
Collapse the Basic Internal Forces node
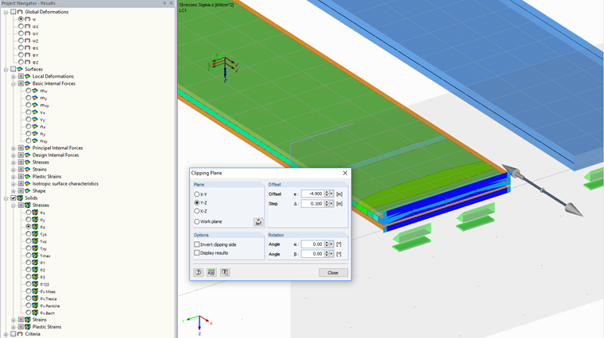tap(14, 84)
